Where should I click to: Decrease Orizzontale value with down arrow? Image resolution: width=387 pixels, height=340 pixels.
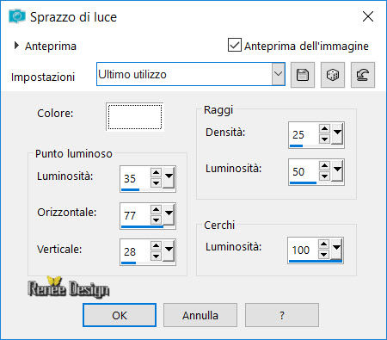pos(156,220)
